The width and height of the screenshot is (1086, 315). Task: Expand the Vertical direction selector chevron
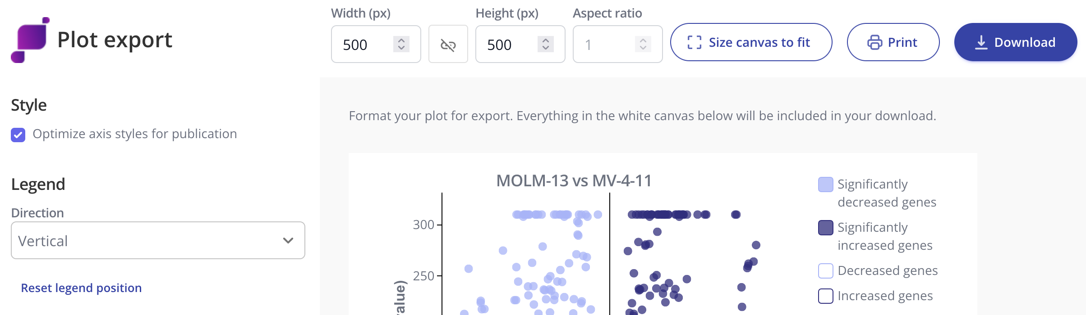pos(287,241)
